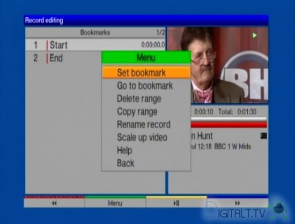
Task: Select Delete range in menu
Action: coord(139,99)
